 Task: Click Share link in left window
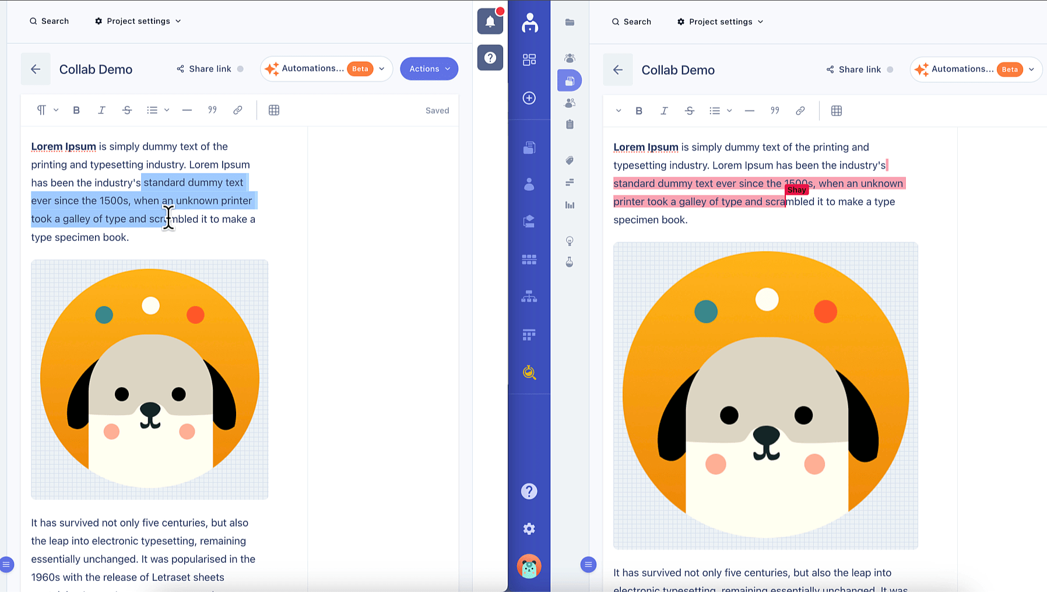pyautogui.click(x=204, y=69)
